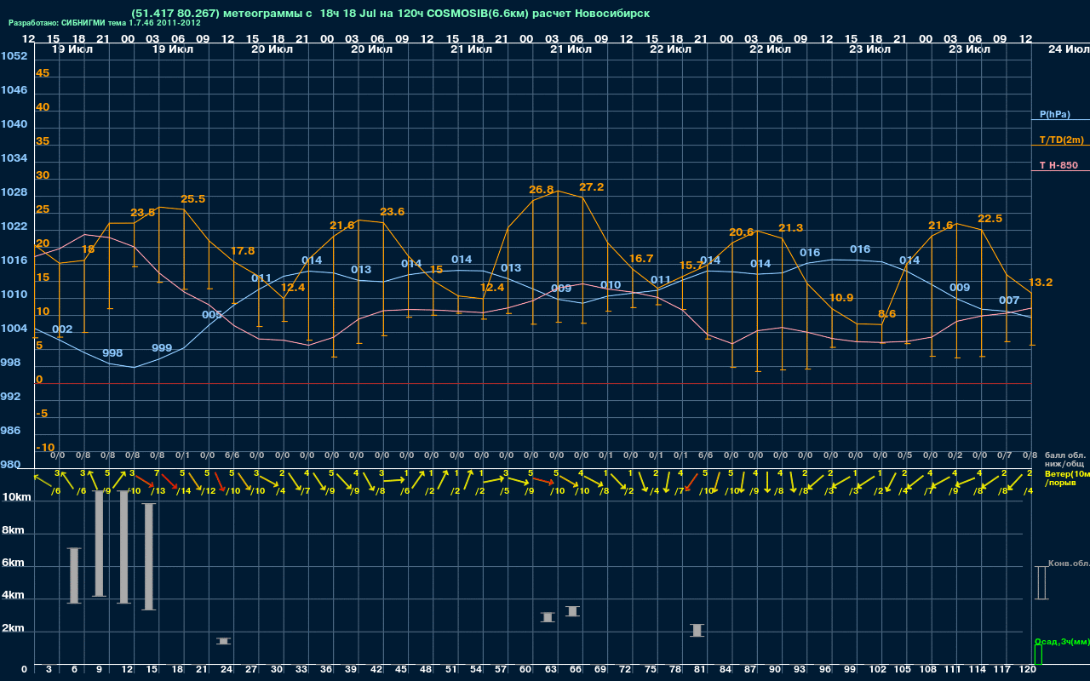
Task: Click the 23.6 temperature label
Action: [x=393, y=211]
